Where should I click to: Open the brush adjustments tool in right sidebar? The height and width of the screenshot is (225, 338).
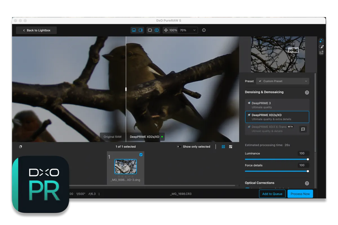[x=321, y=47]
